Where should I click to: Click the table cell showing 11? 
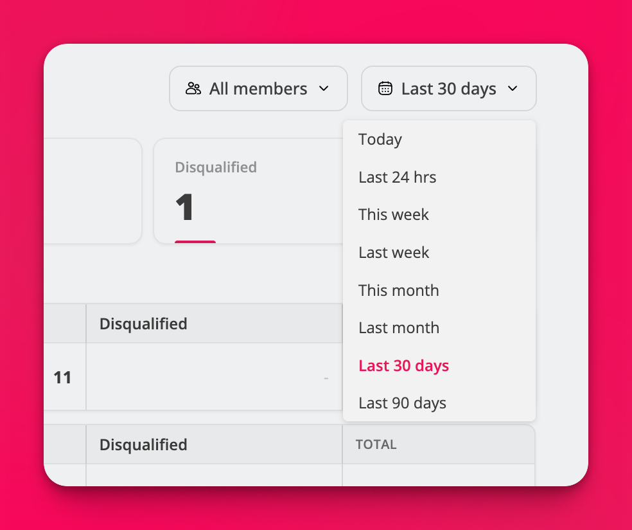[x=62, y=378]
